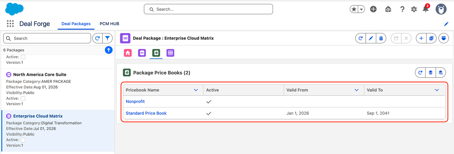
Task: Edit the Deal Package with pencil
Action: 371,38
